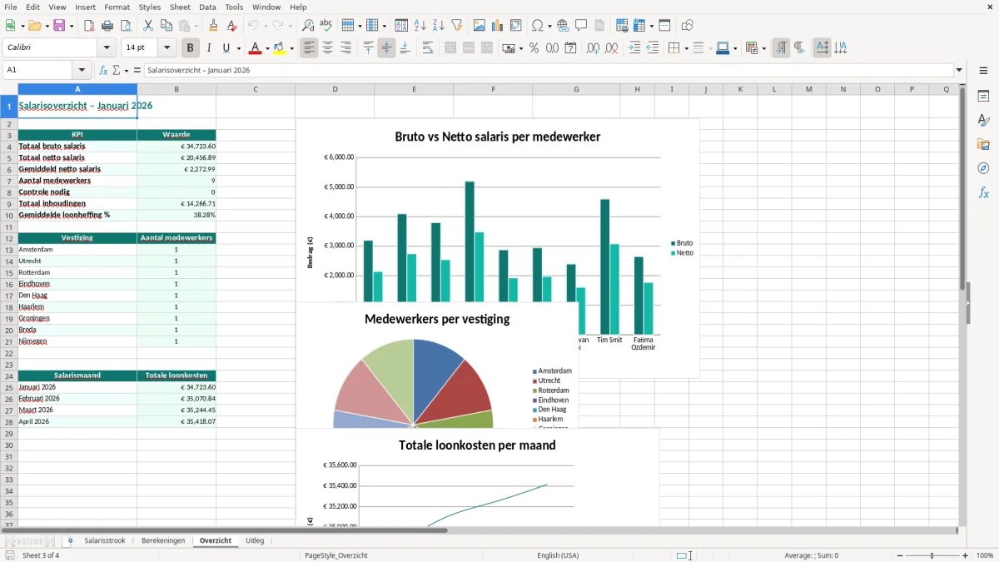Click the zoom slider in status bar

[x=931, y=555]
